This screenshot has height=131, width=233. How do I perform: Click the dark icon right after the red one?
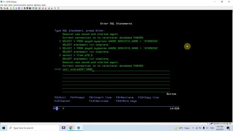(46, 8)
